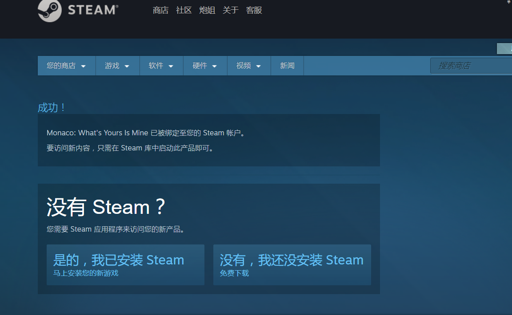The image size is (512, 315).
Task: Open the 商店 header menu
Action: 160,10
